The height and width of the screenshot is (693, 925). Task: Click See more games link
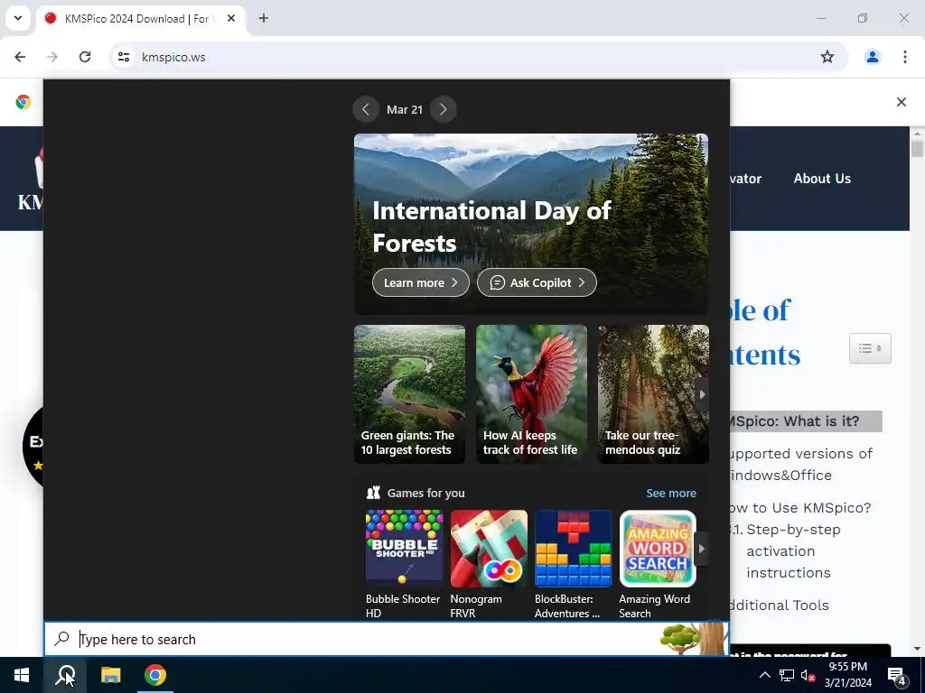(x=671, y=494)
